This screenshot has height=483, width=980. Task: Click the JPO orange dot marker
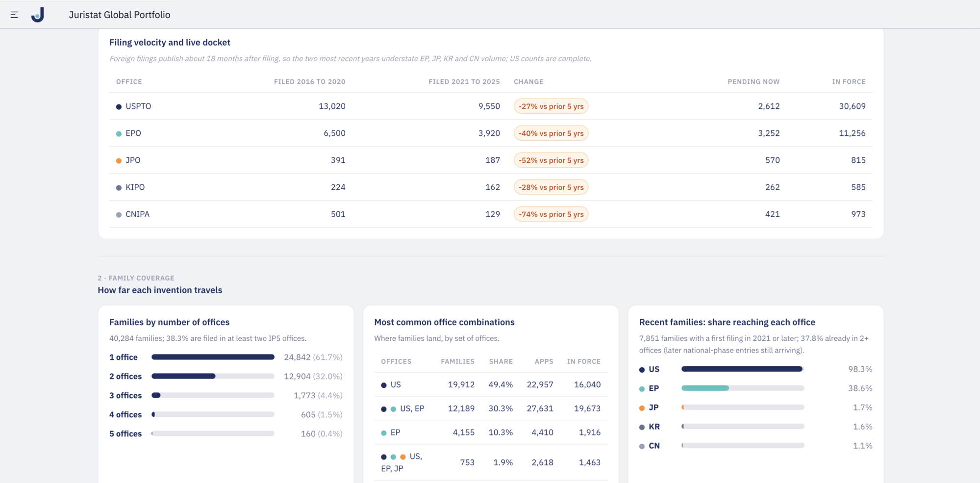click(119, 160)
